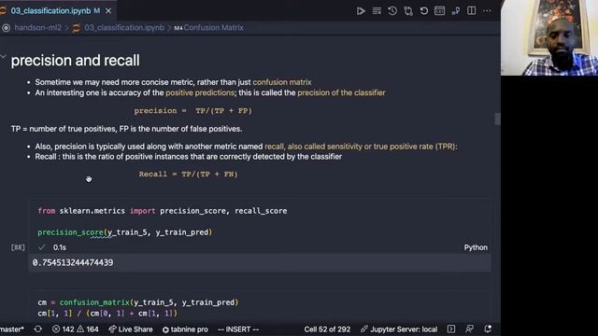Click the precision_score(y_train_5, y_train_pred) line

(x=124, y=232)
